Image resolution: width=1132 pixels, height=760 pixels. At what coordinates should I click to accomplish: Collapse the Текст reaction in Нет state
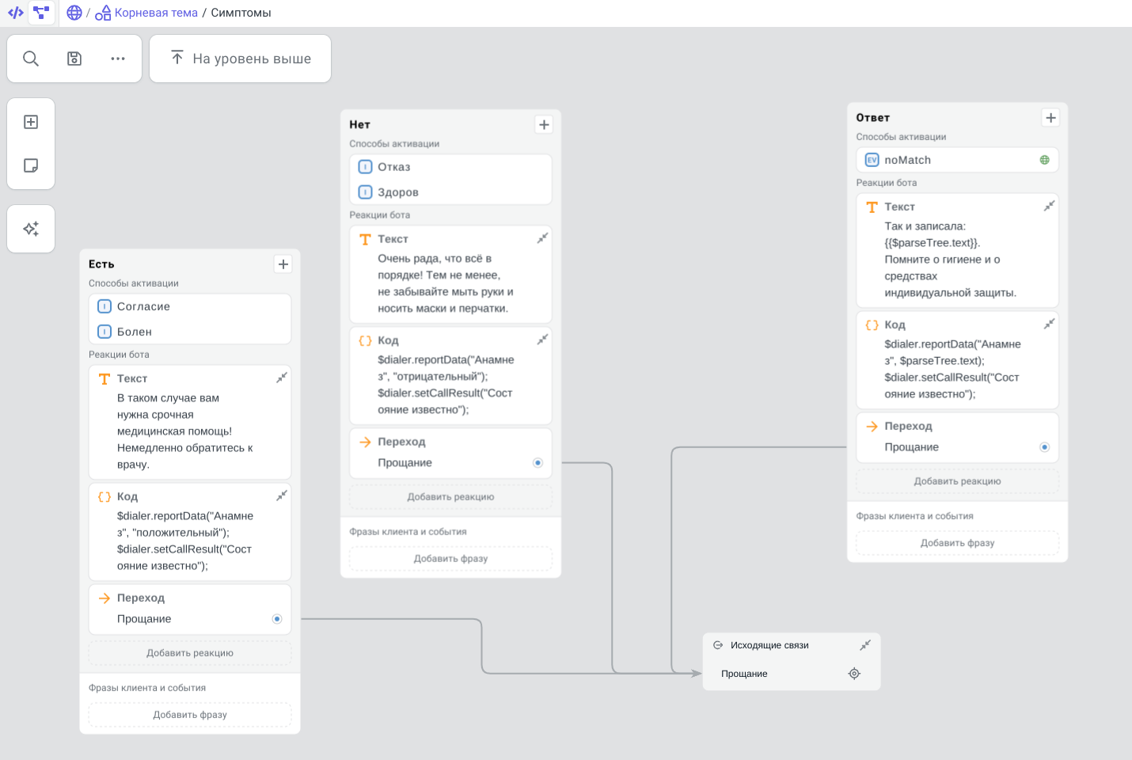(542, 238)
